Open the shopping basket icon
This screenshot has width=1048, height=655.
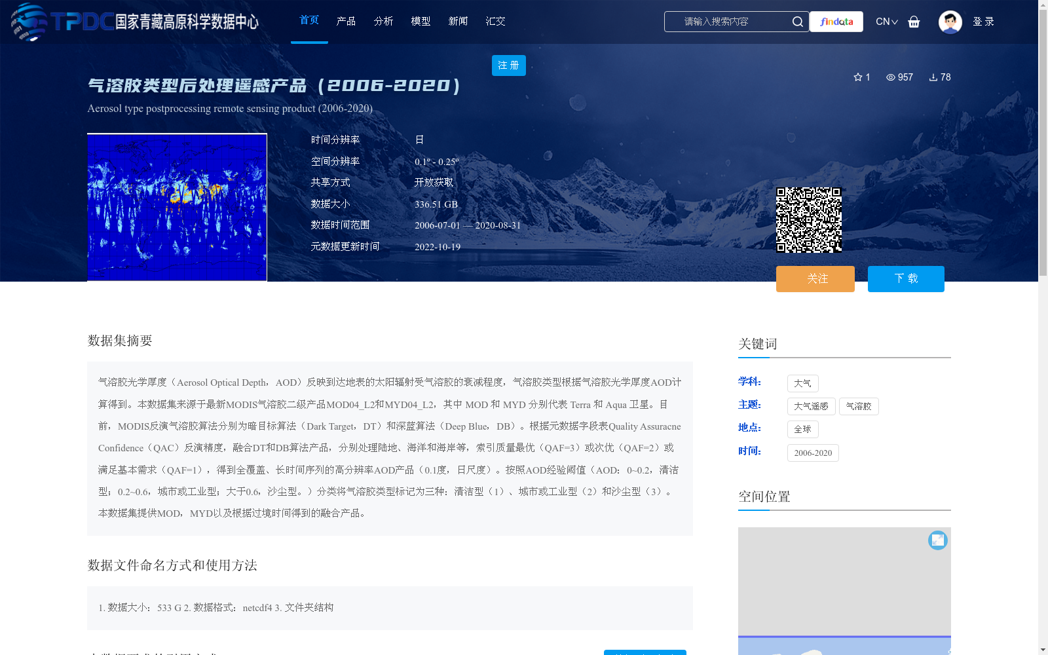coord(914,22)
